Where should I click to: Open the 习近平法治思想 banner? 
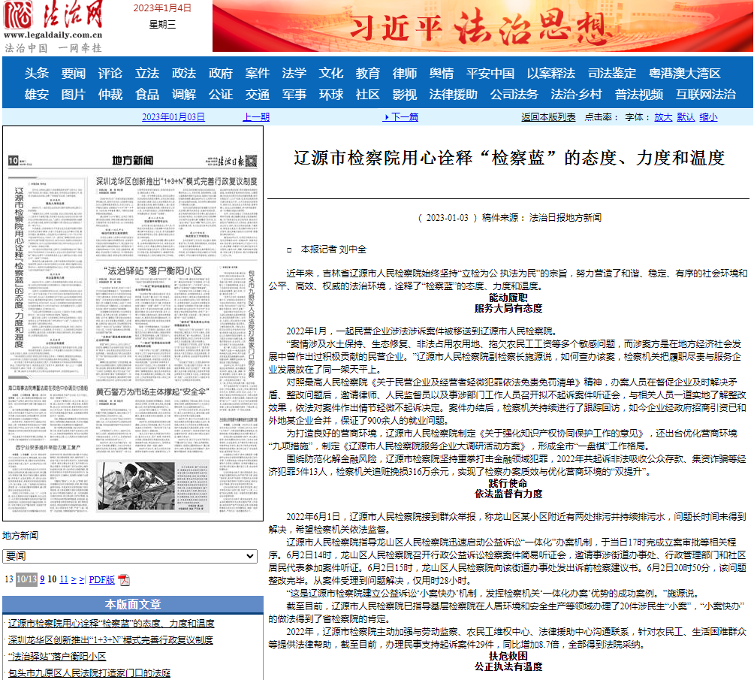pos(481,27)
